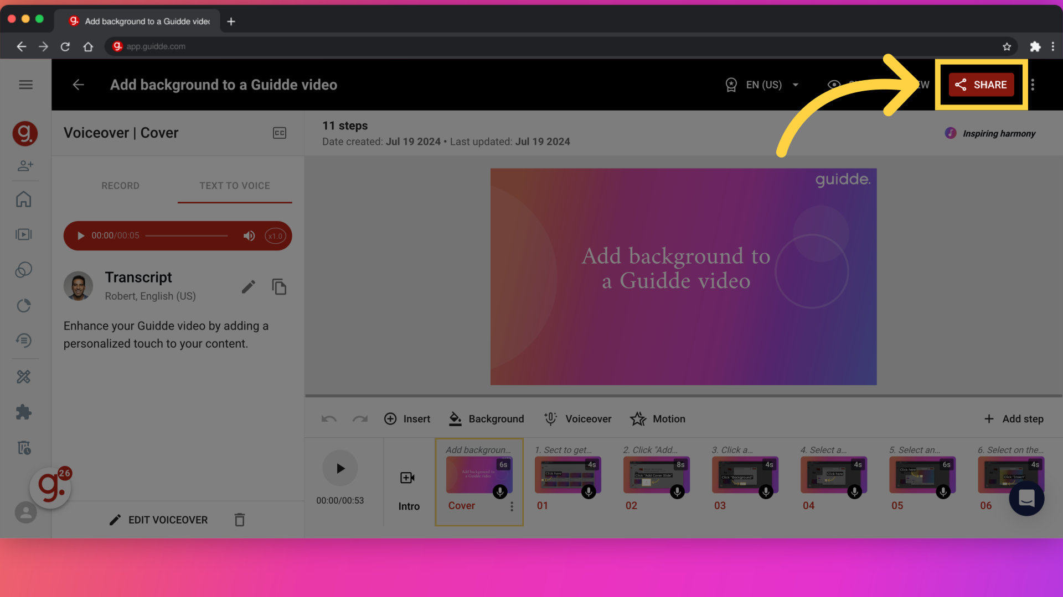Open the Voiceover option
Viewport: 1063px width, 597px height.
pyautogui.click(x=577, y=419)
